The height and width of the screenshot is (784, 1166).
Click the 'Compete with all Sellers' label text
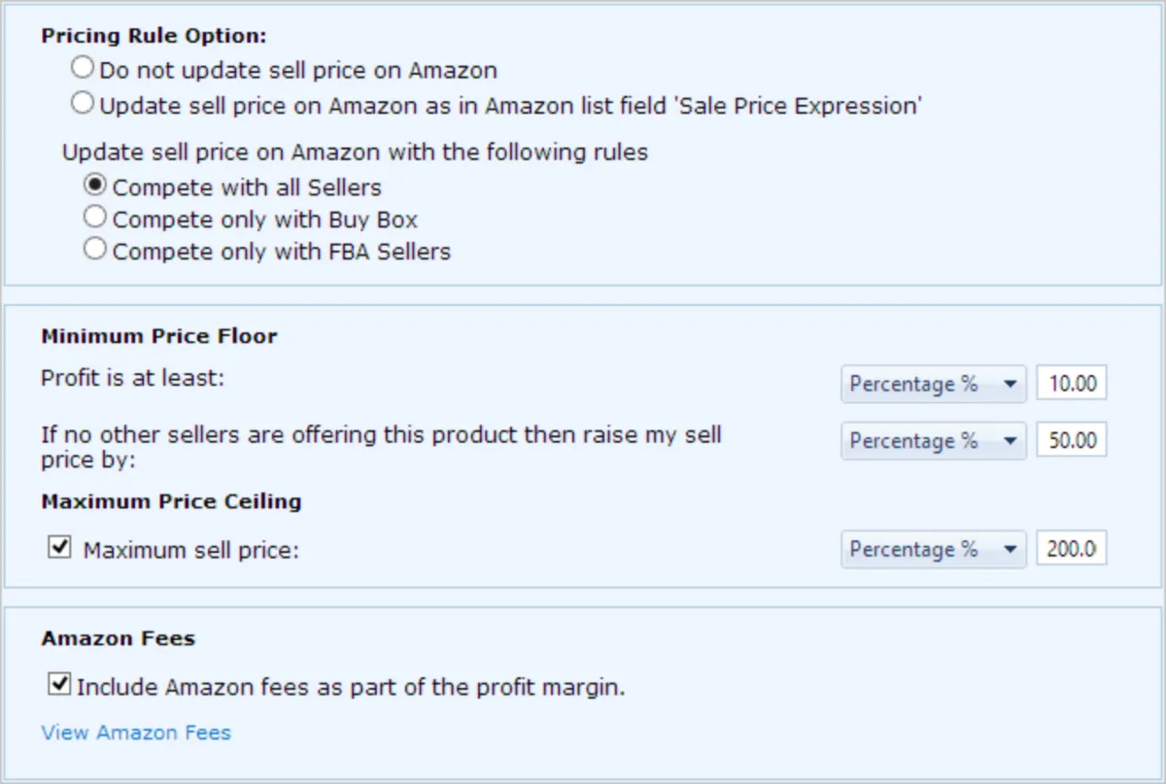[247, 187]
